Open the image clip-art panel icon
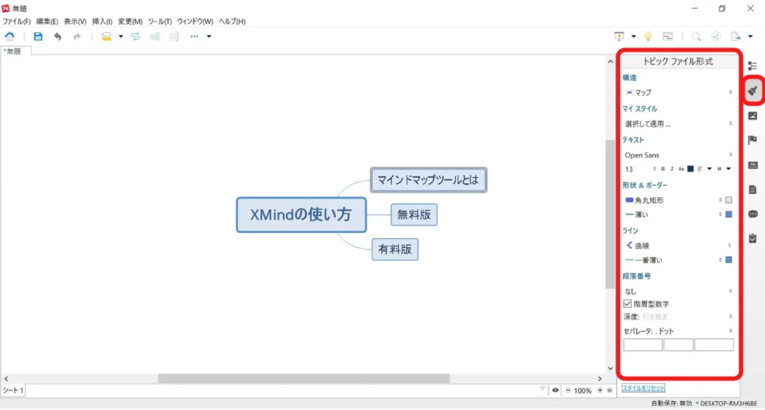The height and width of the screenshot is (410, 765). coord(753,116)
